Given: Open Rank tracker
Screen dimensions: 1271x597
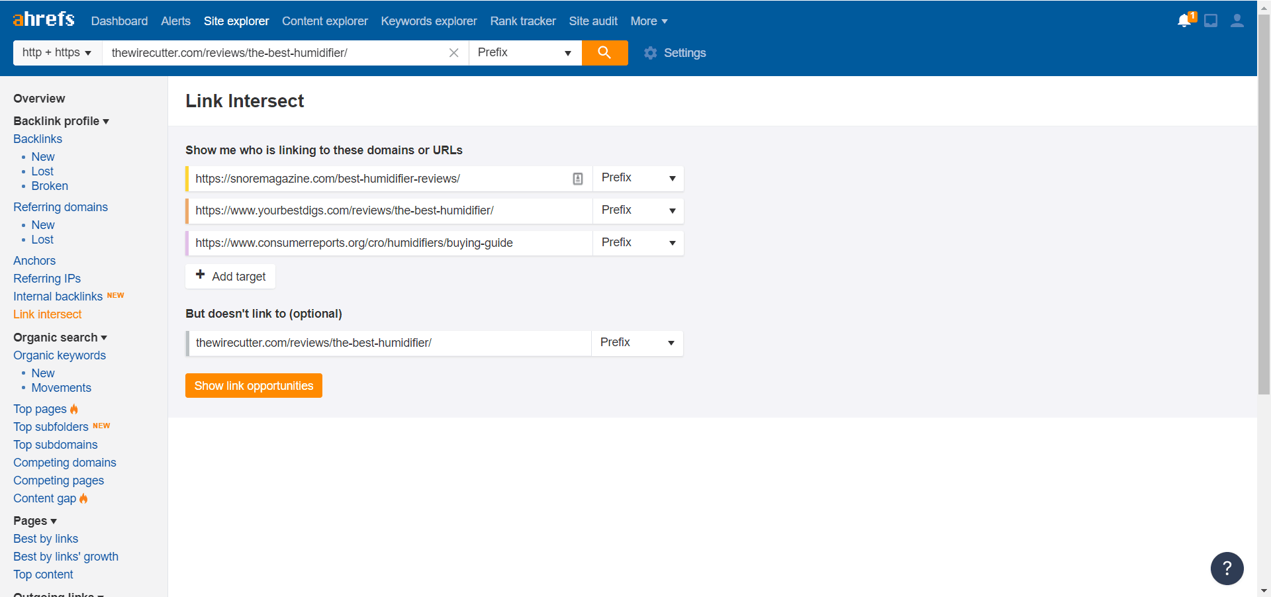Looking at the screenshot, I should (523, 21).
